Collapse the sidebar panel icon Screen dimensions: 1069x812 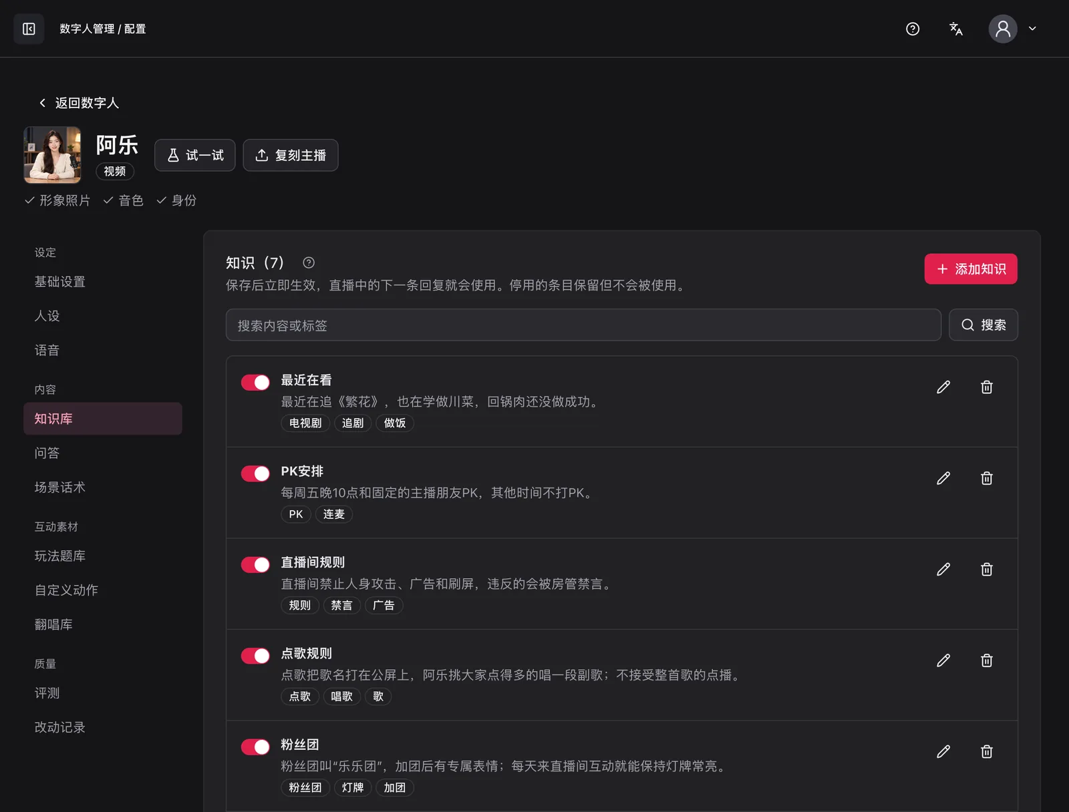click(x=29, y=29)
